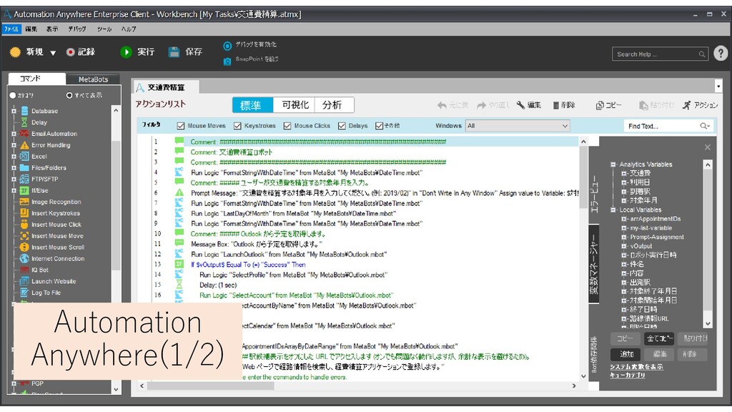Click the green Run play icon
This screenshot has width=732, height=412.
pyautogui.click(x=126, y=51)
